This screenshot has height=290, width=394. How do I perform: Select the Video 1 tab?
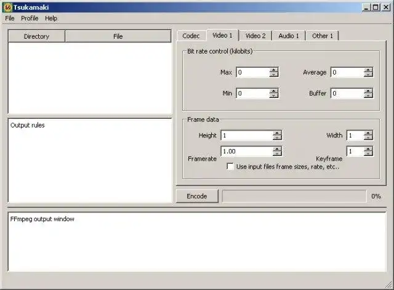pyautogui.click(x=222, y=35)
